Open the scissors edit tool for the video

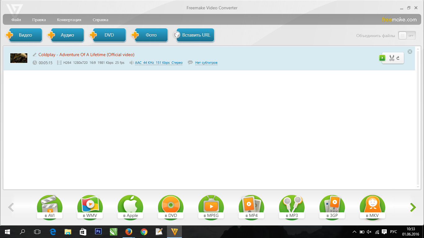coord(392,58)
